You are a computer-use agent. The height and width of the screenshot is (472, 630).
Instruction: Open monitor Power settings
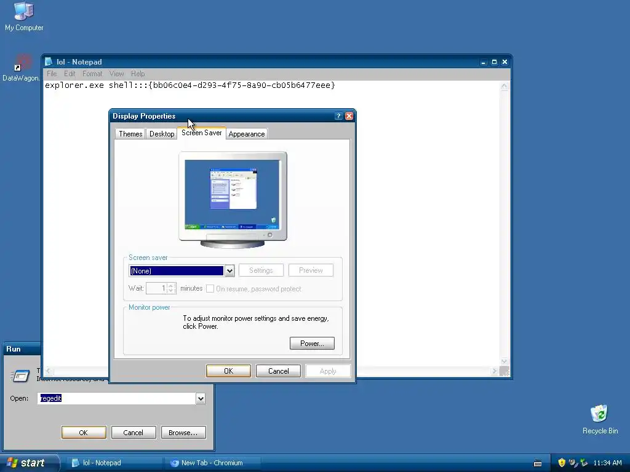coord(312,344)
